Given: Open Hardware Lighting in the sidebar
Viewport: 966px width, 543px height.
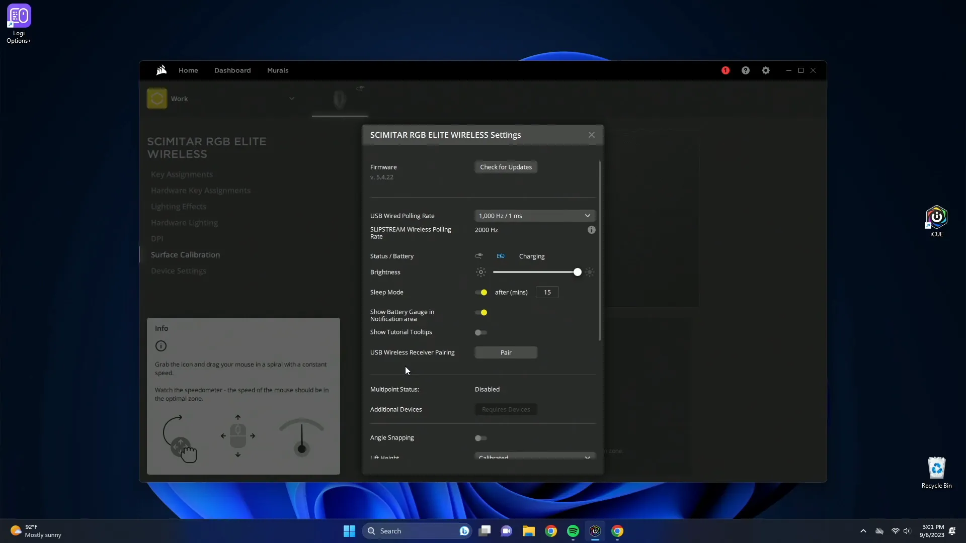Looking at the screenshot, I should click(x=184, y=223).
